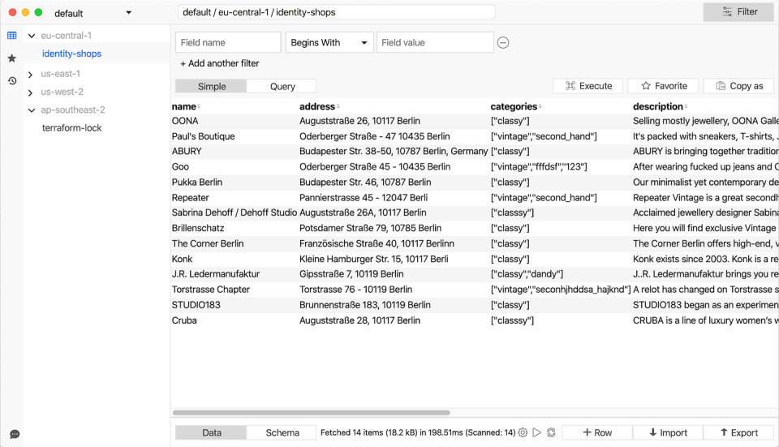
Task: Switch to Query mode
Action: pyautogui.click(x=282, y=86)
